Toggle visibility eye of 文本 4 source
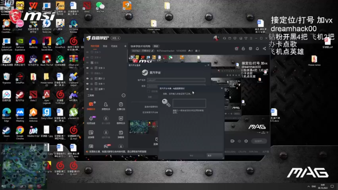This screenshot has height=190, width=338. pyautogui.click(x=87, y=57)
